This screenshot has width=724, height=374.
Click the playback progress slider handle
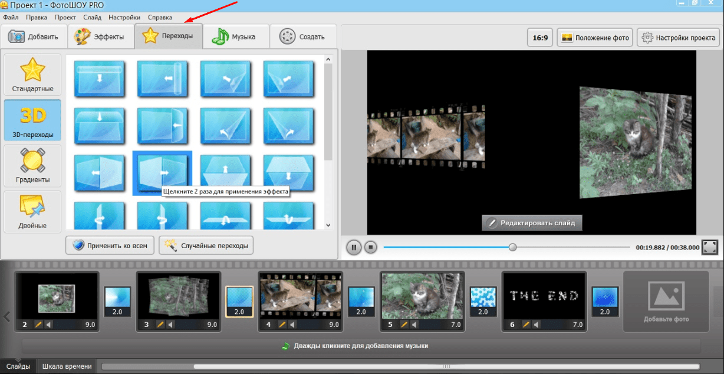point(512,248)
